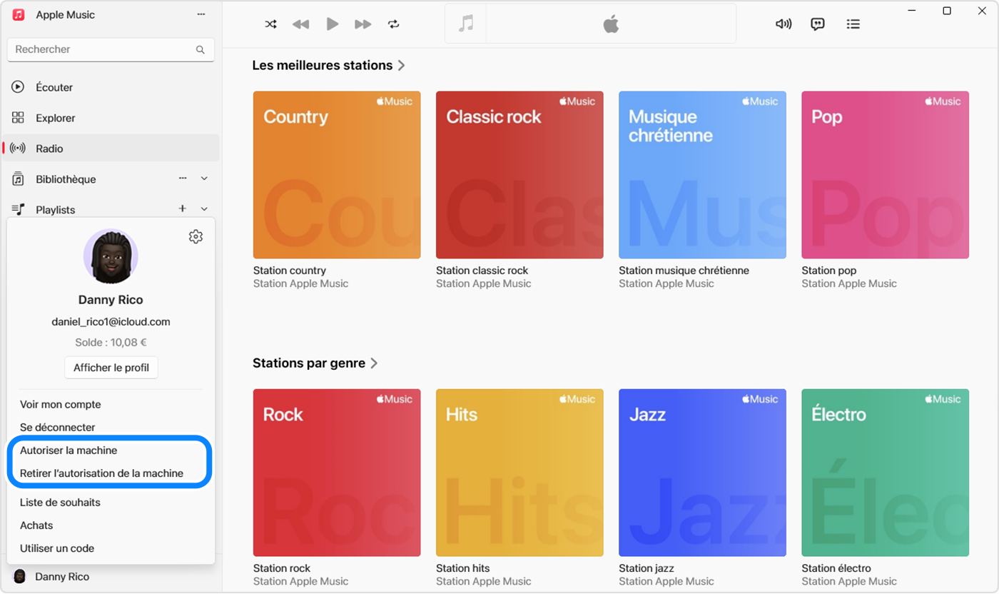The width and height of the screenshot is (999, 594).
Task: Focus the Rechercher search field
Action: 111,50
